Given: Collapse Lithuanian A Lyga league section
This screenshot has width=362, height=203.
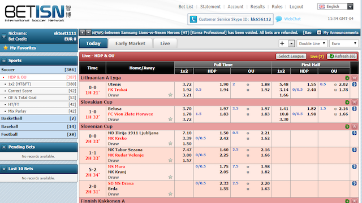Looking at the screenshot, I should pos(355,78).
